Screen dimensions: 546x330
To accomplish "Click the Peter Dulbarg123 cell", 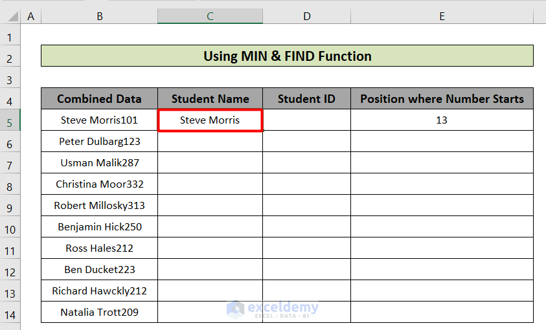I will point(99,141).
